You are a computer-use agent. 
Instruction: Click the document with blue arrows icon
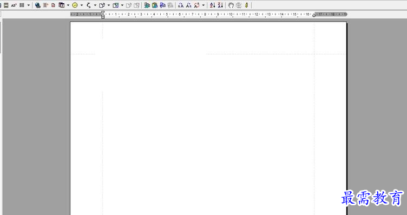(x=115, y=5)
